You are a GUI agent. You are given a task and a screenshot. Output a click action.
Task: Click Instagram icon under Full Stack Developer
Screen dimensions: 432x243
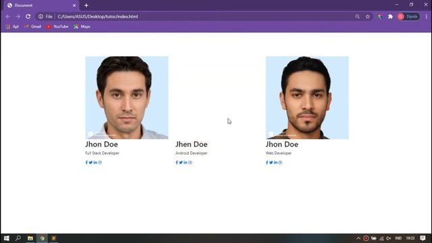click(100, 163)
